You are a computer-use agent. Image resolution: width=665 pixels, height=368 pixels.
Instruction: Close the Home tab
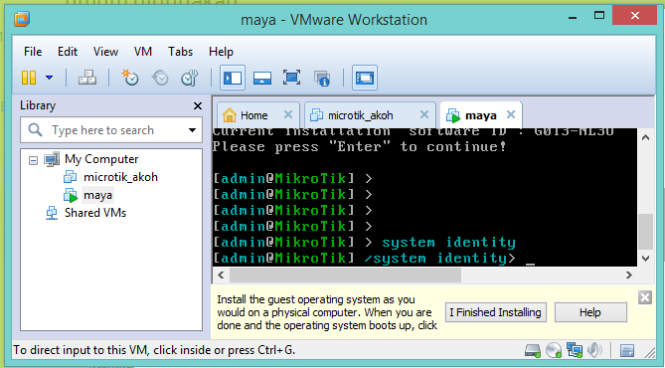(x=288, y=114)
